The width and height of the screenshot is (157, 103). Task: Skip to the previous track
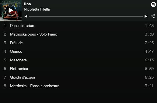[x=26, y=16]
